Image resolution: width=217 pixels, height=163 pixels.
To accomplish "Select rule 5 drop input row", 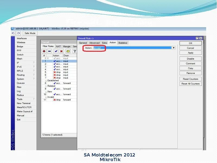I will [59, 72].
